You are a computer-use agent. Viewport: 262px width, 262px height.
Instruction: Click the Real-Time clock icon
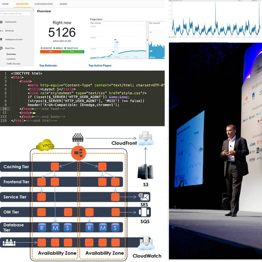pyautogui.click(x=1, y=48)
